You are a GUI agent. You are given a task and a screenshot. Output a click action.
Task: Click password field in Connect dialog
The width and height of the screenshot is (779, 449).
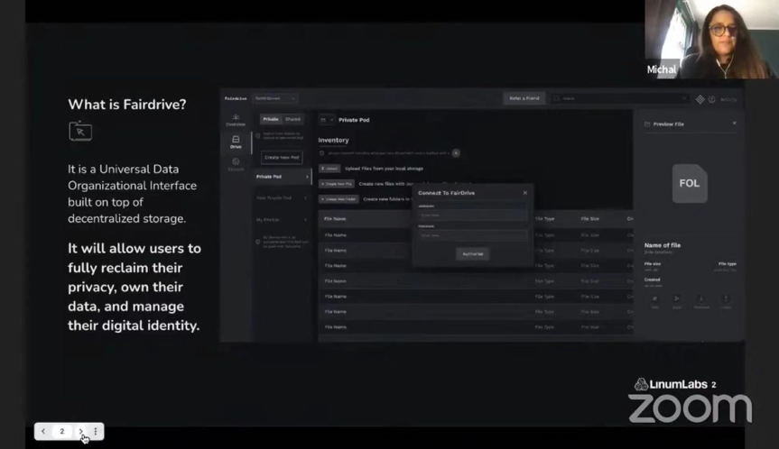coord(472,235)
